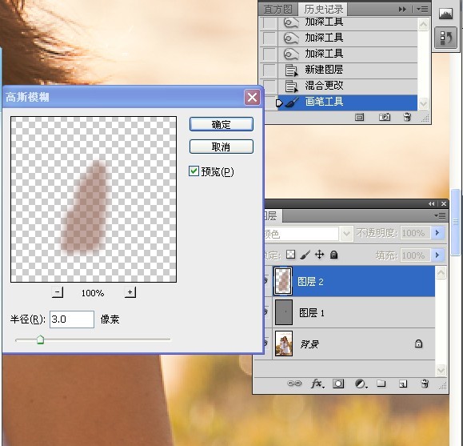Create a new layer icon
This screenshot has height=446, width=463.
pyautogui.click(x=403, y=384)
